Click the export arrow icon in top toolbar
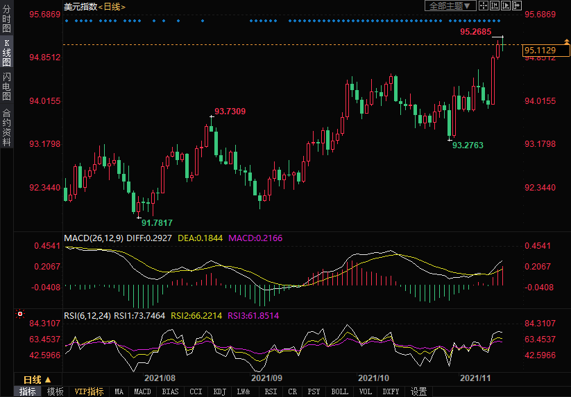 [x=516, y=6]
